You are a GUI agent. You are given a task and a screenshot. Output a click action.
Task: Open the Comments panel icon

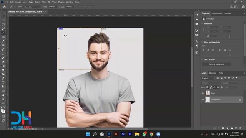197,24
